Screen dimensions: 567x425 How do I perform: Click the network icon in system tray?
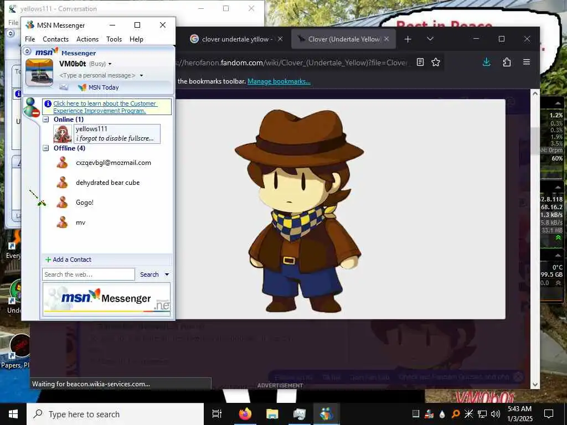coord(482,414)
